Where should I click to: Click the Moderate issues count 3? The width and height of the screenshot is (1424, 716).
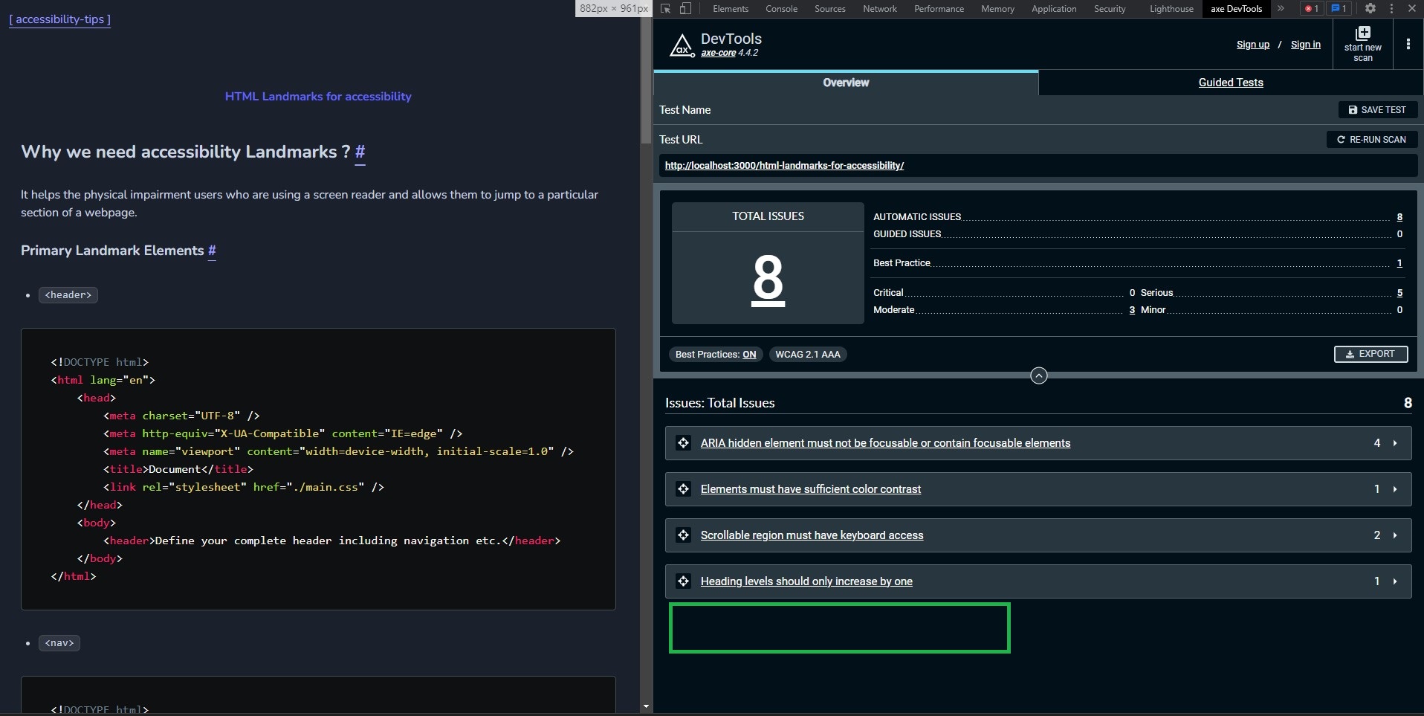[1132, 310]
